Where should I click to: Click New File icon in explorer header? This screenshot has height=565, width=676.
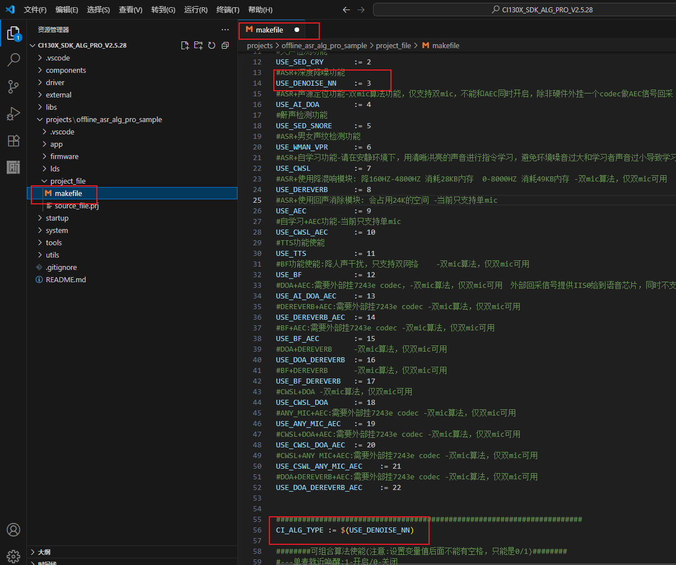click(x=185, y=45)
